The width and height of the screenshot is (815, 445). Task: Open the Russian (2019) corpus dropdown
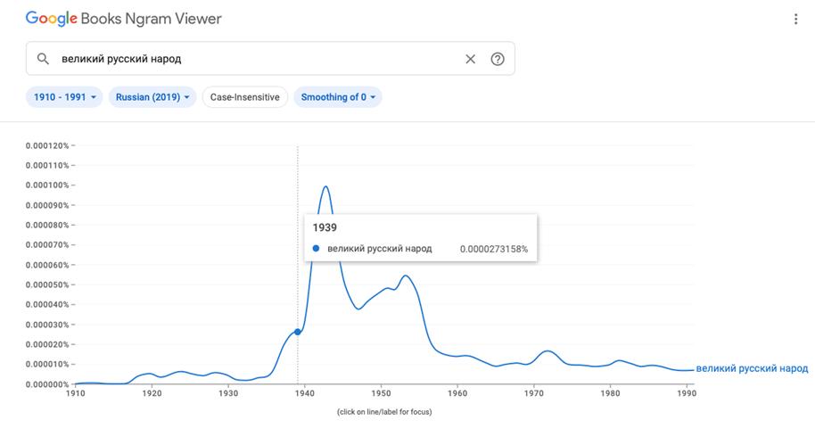click(x=152, y=97)
